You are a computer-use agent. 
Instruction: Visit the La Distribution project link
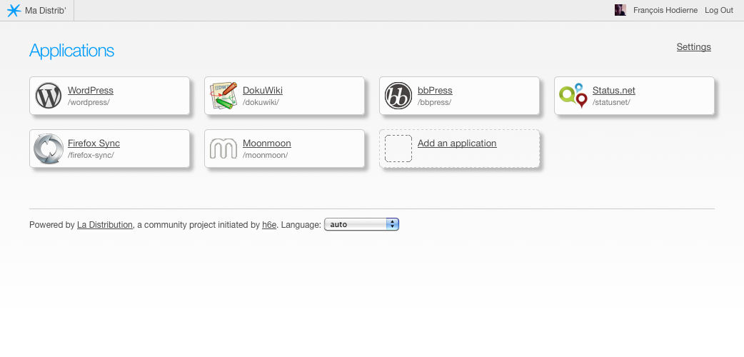click(x=105, y=225)
